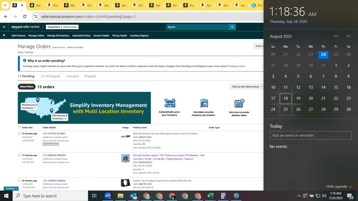Click the vCloudTech United States account switcher
Screen dimensions: 358x201
pyautogui.click(x=62, y=27)
